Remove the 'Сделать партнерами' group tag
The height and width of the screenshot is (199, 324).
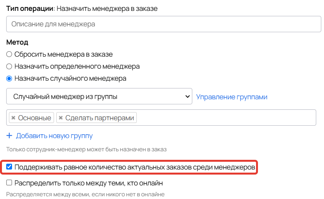(61, 118)
